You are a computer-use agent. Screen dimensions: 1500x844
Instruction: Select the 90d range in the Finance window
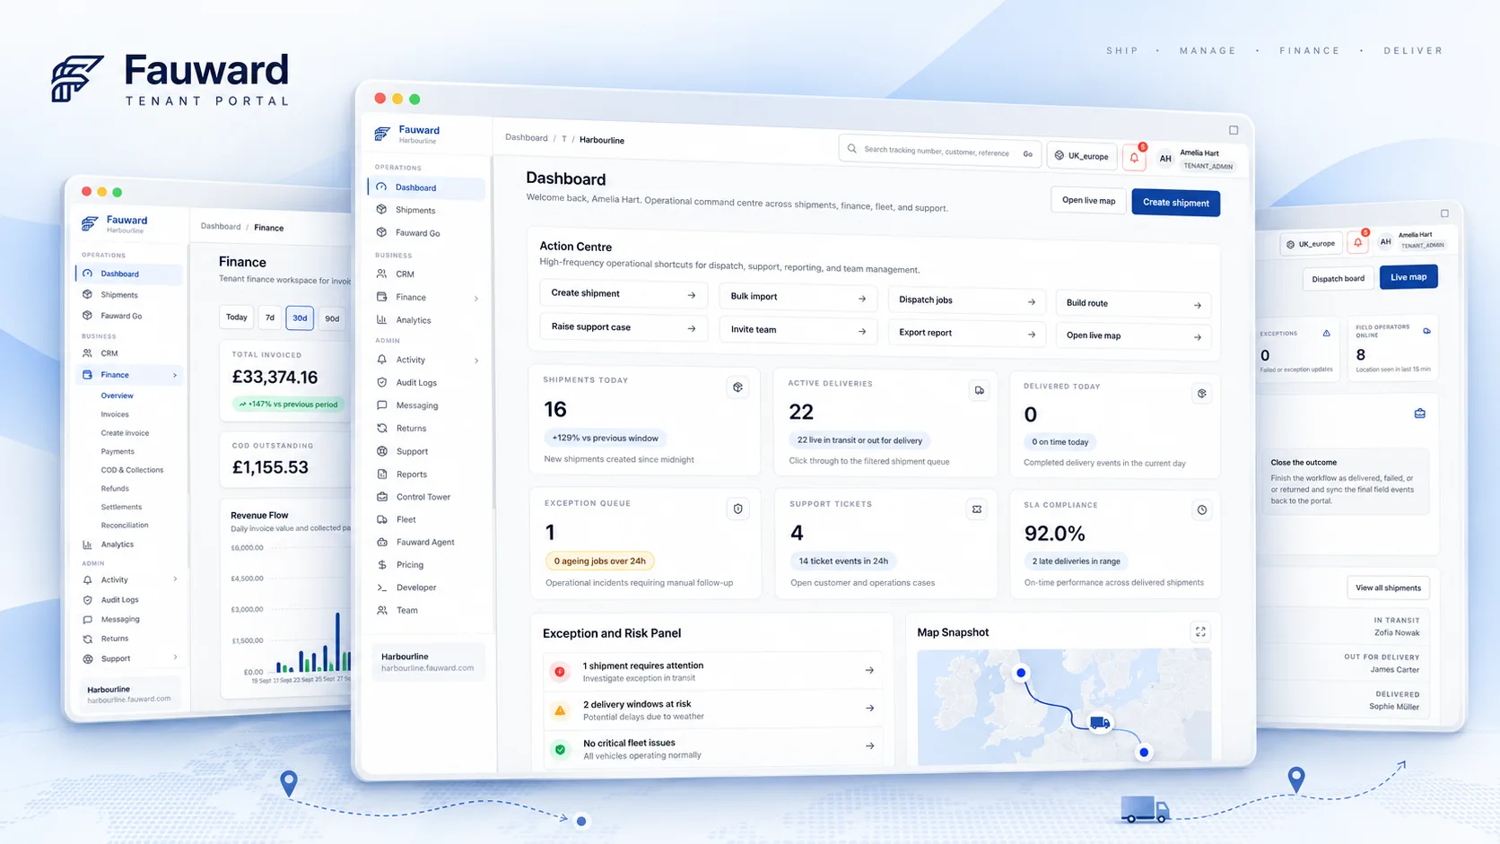(x=332, y=318)
